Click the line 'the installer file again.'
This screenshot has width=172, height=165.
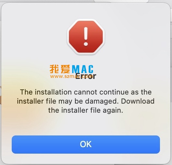pos(86,110)
